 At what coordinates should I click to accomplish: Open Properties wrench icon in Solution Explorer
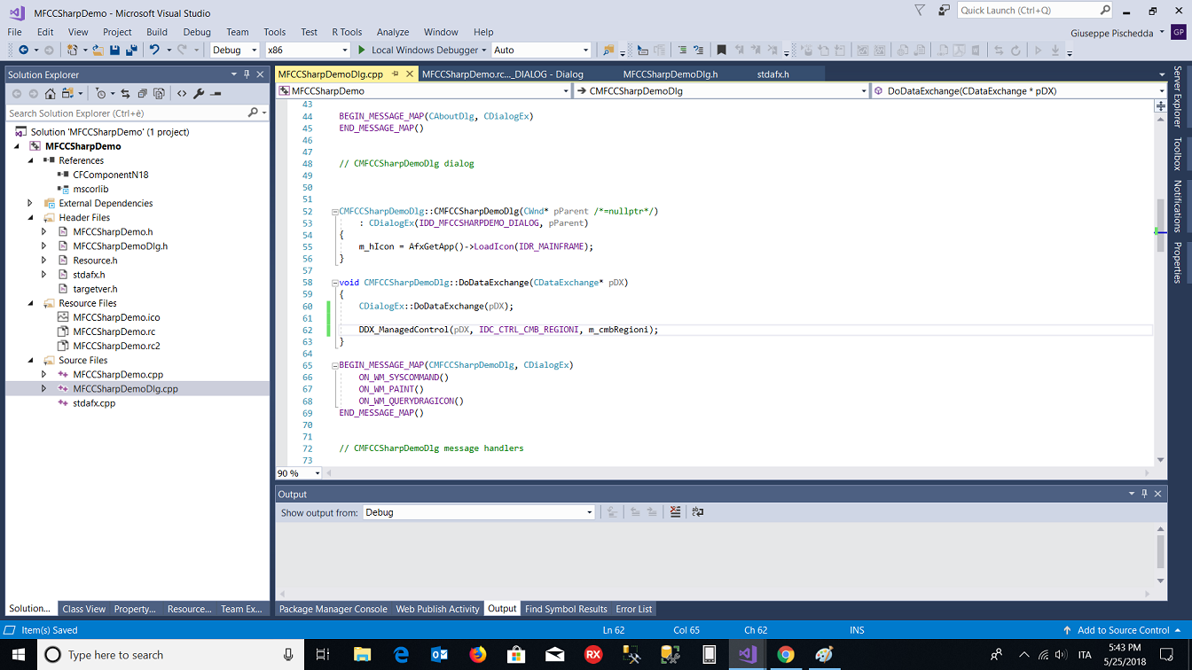point(199,93)
